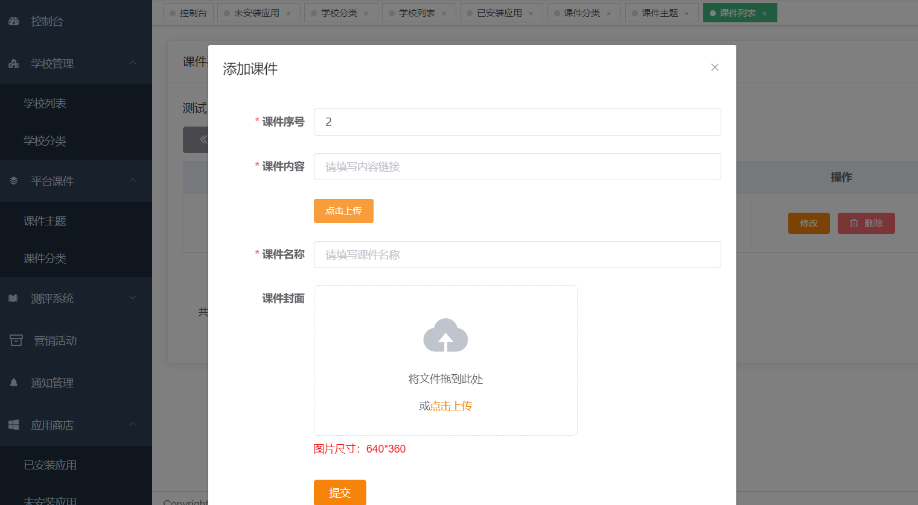Open 课件分类 in the sidebar
This screenshot has width=918, height=505.
click(x=76, y=258)
